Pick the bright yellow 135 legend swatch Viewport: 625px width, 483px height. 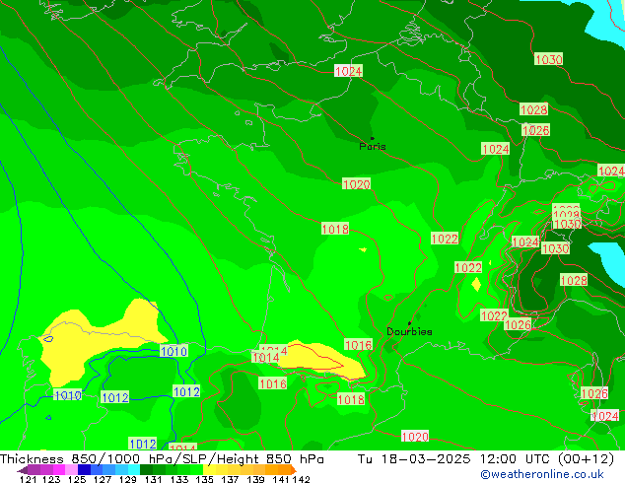209,469
